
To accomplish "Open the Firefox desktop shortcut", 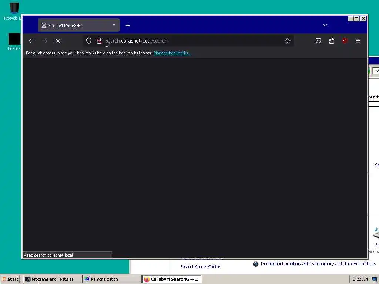I will click(x=14, y=42).
